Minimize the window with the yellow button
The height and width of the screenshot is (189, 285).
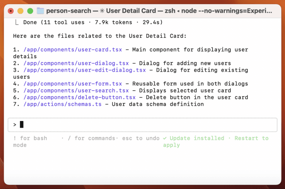[x=20, y=11]
